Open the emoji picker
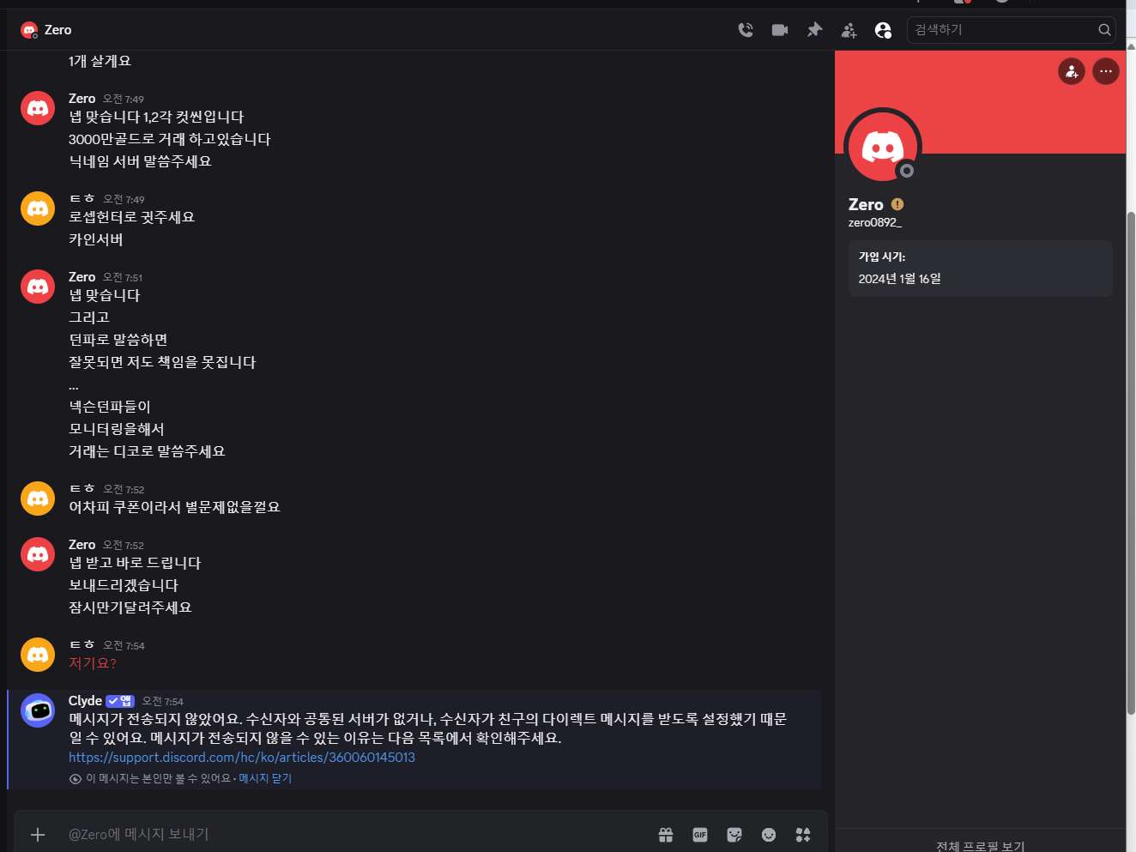The height and width of the screenshot is (852, 1136). [769, 835]
